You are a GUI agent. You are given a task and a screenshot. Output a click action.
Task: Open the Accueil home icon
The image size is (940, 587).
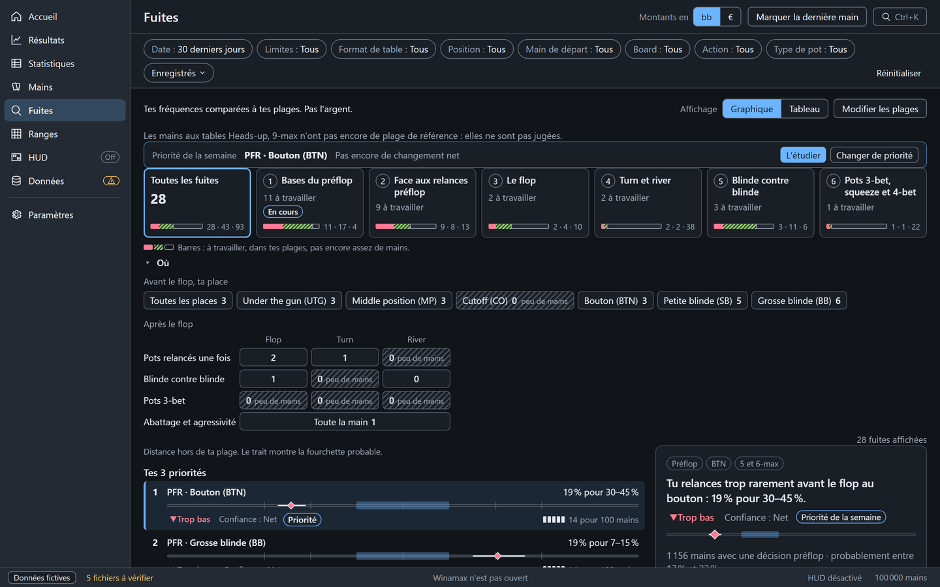click(x=16, y=16)
